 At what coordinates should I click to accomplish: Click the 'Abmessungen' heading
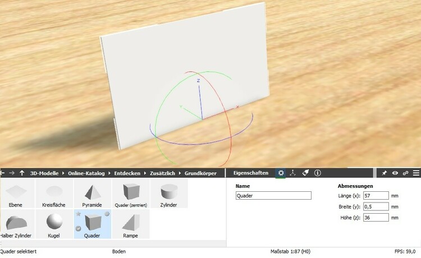pos(355,186)
